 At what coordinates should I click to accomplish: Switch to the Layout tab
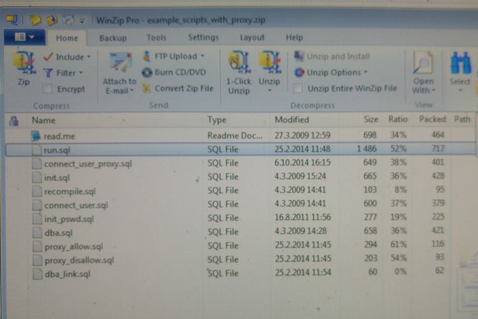tap(252, 38)
